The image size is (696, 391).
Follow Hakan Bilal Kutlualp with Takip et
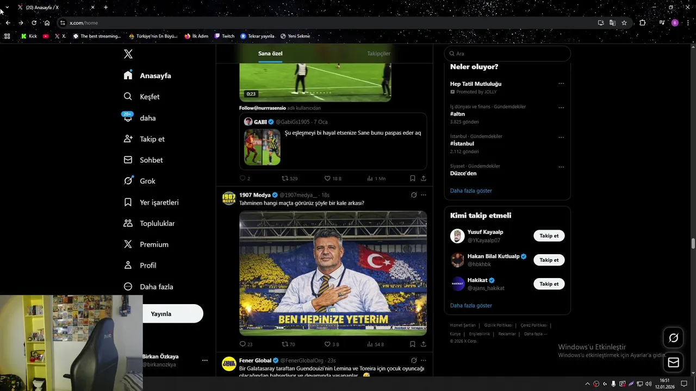point(549,260)
